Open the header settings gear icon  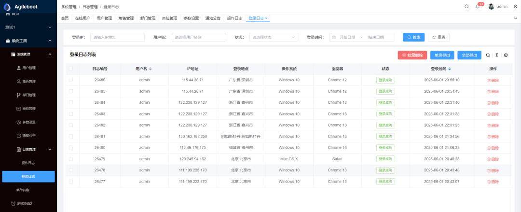click(515, 7)
